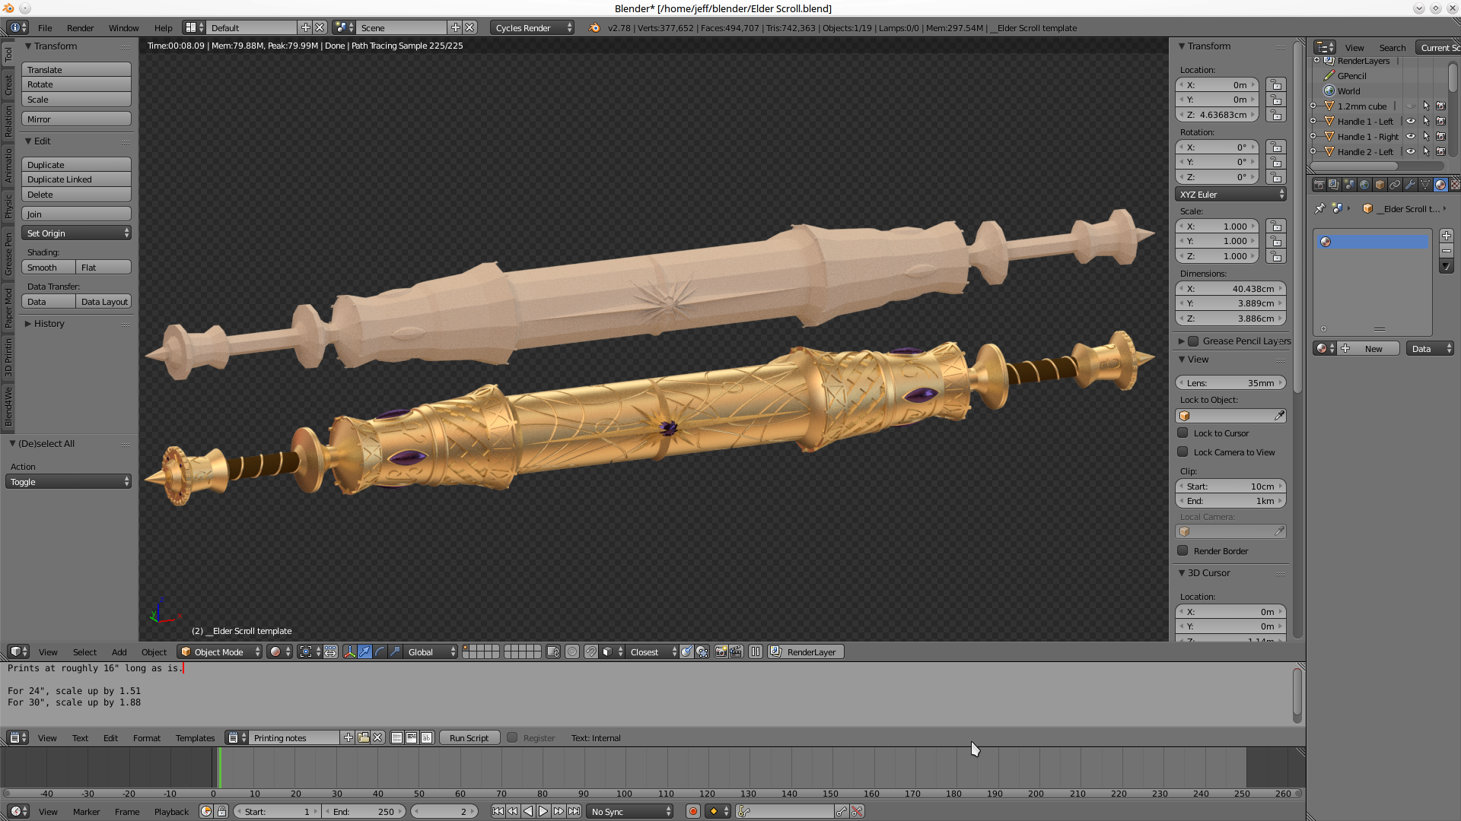Toggle the 3D manipulator axes widget
The height and width of the screenshot is (821, 1461).
click(349, 651)
